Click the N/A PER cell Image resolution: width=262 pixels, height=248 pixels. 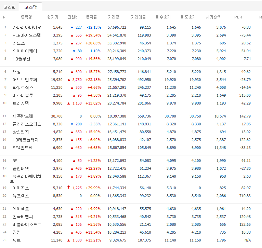point(248,240)
